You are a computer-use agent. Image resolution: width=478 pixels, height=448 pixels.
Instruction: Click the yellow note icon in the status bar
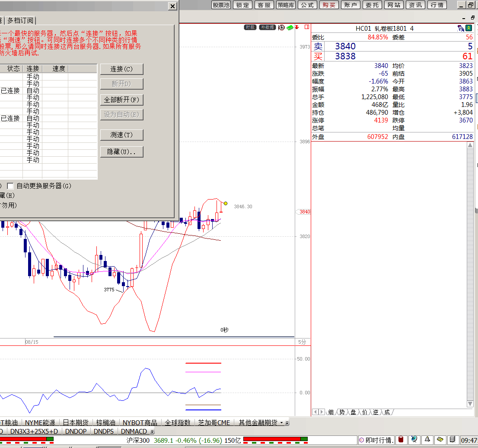(440, 440)
